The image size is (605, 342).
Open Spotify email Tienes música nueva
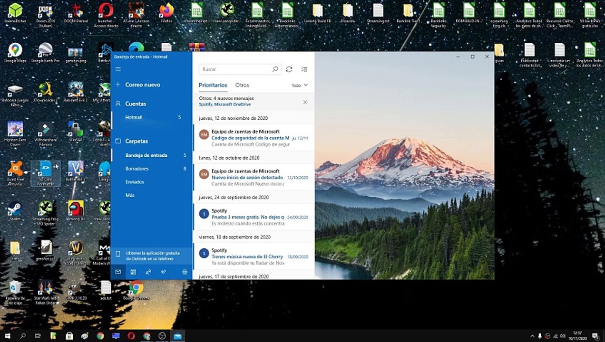[254, 256]
